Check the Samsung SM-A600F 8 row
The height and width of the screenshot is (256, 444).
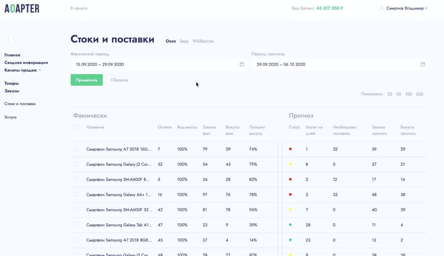(76, 179)
